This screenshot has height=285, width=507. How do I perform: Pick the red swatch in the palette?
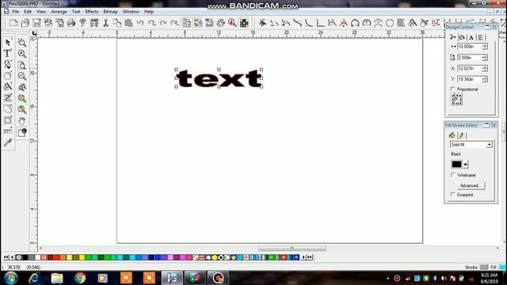[x=56, y=257]
